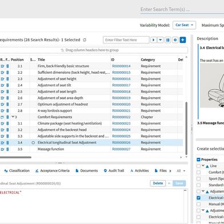Check the Comfort option checkbox
The height and width of the screenshot is (224, 224).
(x=198, y=173)
